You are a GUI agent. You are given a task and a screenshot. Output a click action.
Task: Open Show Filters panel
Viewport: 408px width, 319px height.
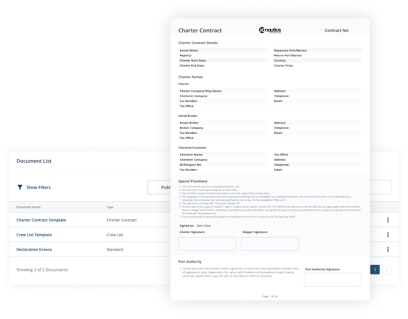38,187
